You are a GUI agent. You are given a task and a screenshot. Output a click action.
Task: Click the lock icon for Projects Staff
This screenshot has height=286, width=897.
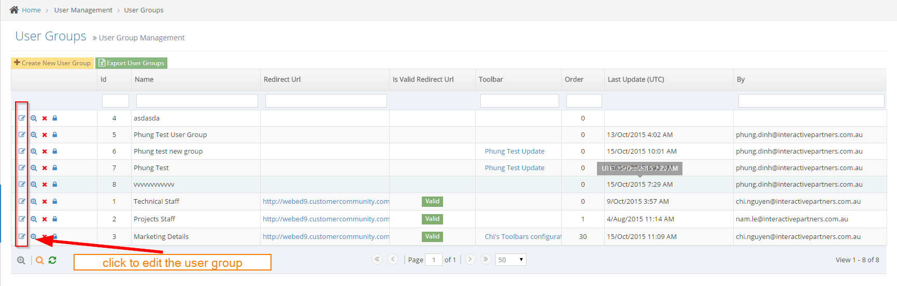[x=55, y=219]
